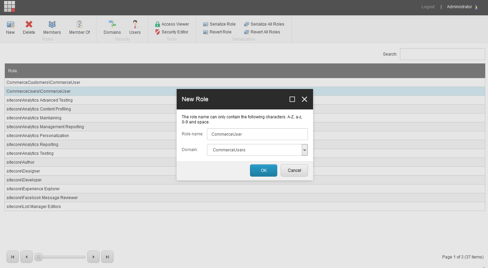Focus the Search box
This screenshot has height=268, width=488.
click(x=442, y=54)
